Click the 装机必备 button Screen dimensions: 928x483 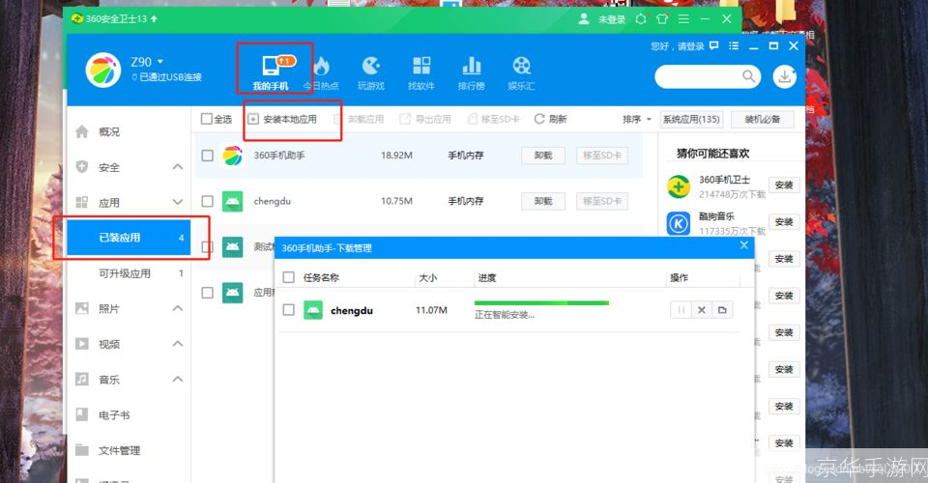tap(763, 120)
